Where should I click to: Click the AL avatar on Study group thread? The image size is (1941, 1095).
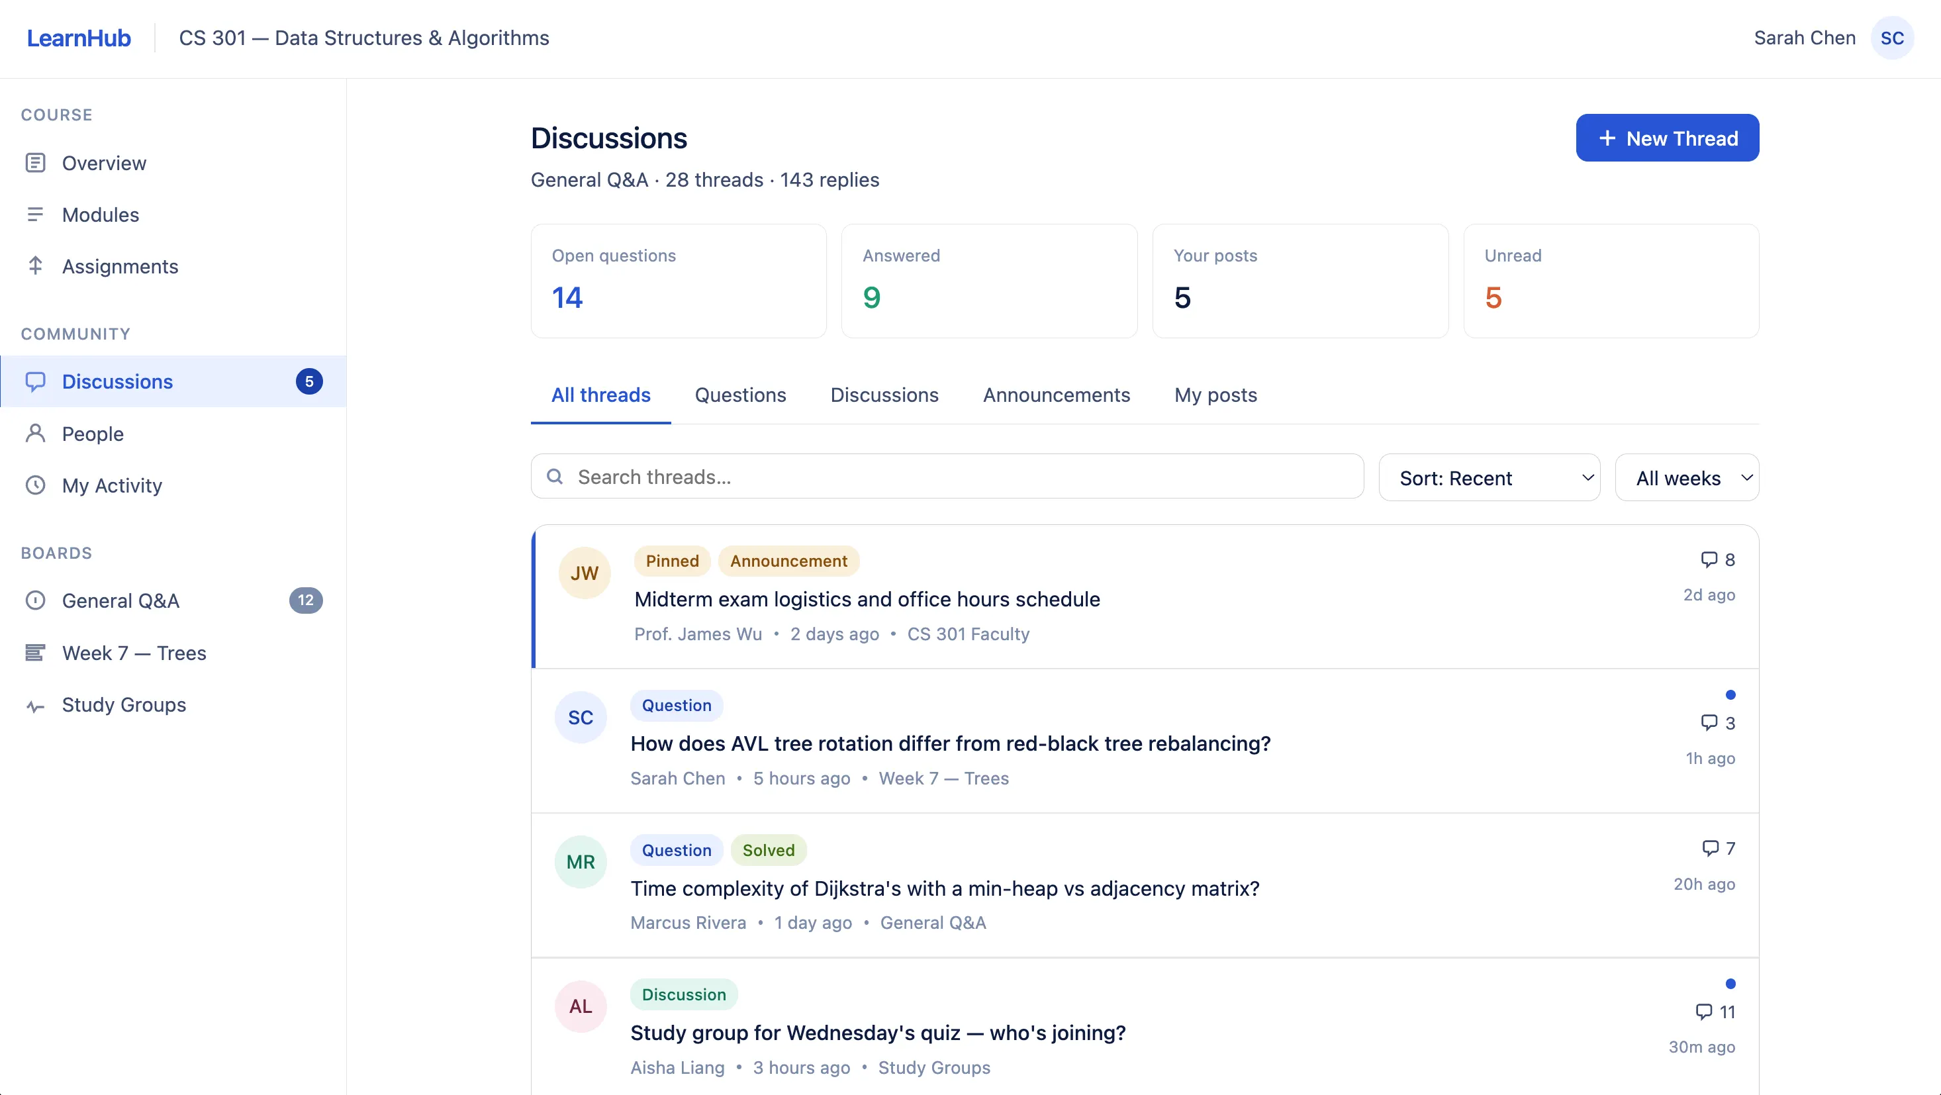coord(580,1006)
